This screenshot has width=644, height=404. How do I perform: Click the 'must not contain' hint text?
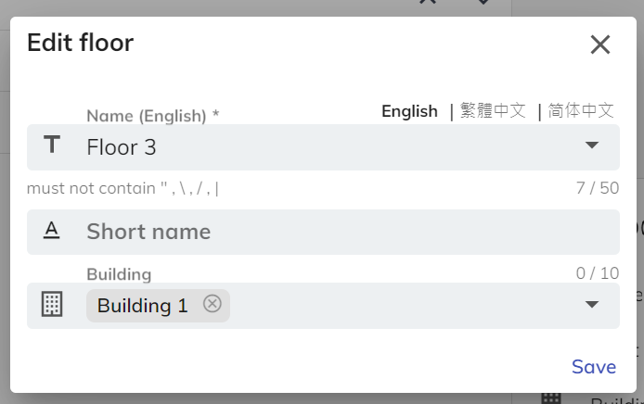coord(123,188)
